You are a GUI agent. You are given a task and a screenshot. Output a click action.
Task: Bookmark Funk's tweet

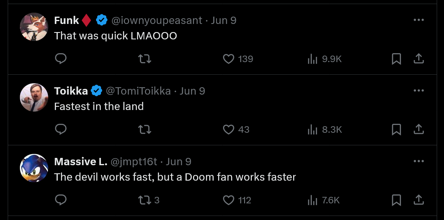(396, 59)
